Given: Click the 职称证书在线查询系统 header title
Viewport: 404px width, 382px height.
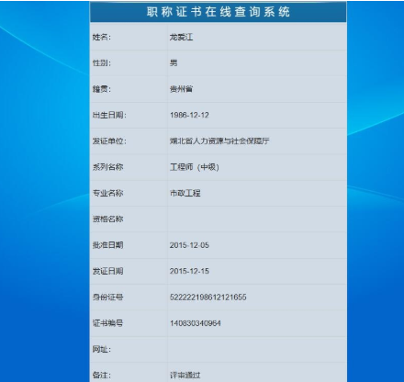Looking at the screenshot, I should tap(219, 12).
